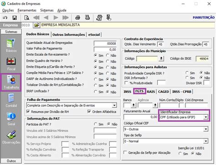Select Sim for IRRF Unificado

click(x=96, y=92)
